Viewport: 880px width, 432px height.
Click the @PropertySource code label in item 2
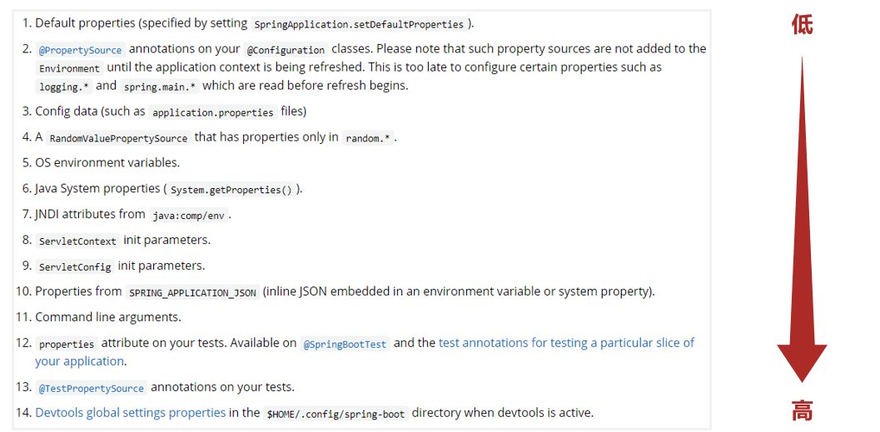pos(81,50)
